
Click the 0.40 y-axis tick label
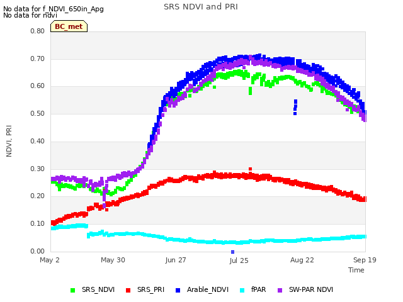38,141
